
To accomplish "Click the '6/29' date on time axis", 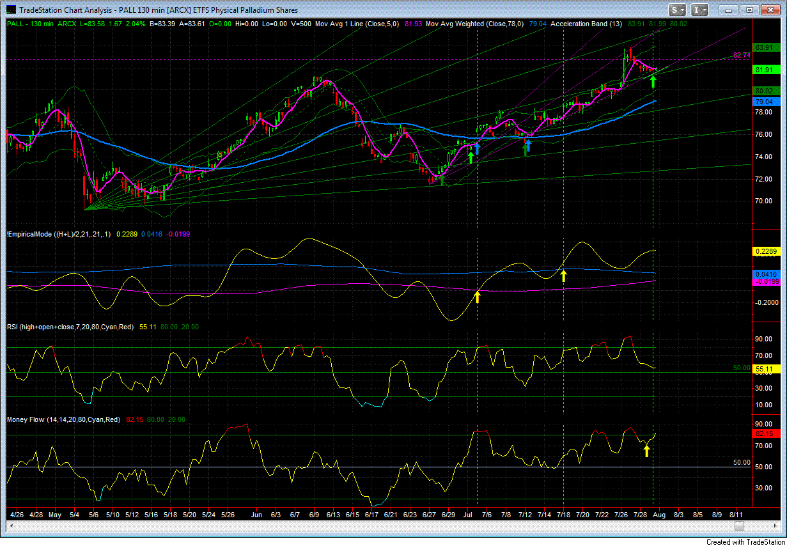I will [x=448, y=513].
